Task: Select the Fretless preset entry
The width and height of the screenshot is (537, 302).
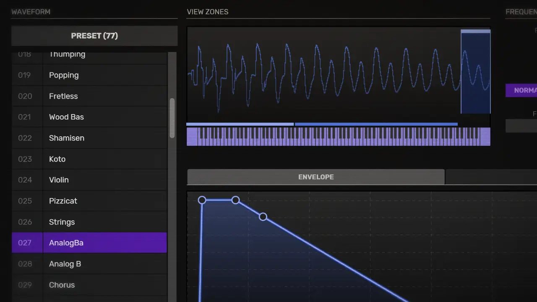Action: (89, 96)
